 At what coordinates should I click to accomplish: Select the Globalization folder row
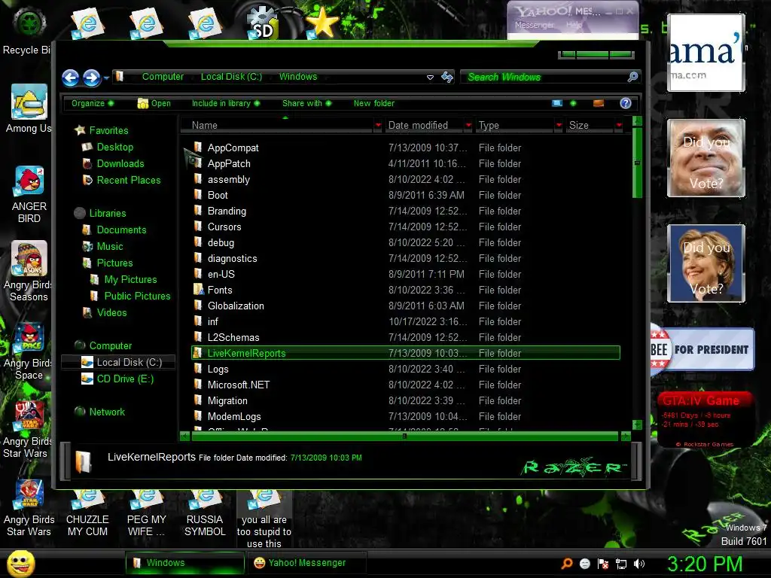click(406, 306)
